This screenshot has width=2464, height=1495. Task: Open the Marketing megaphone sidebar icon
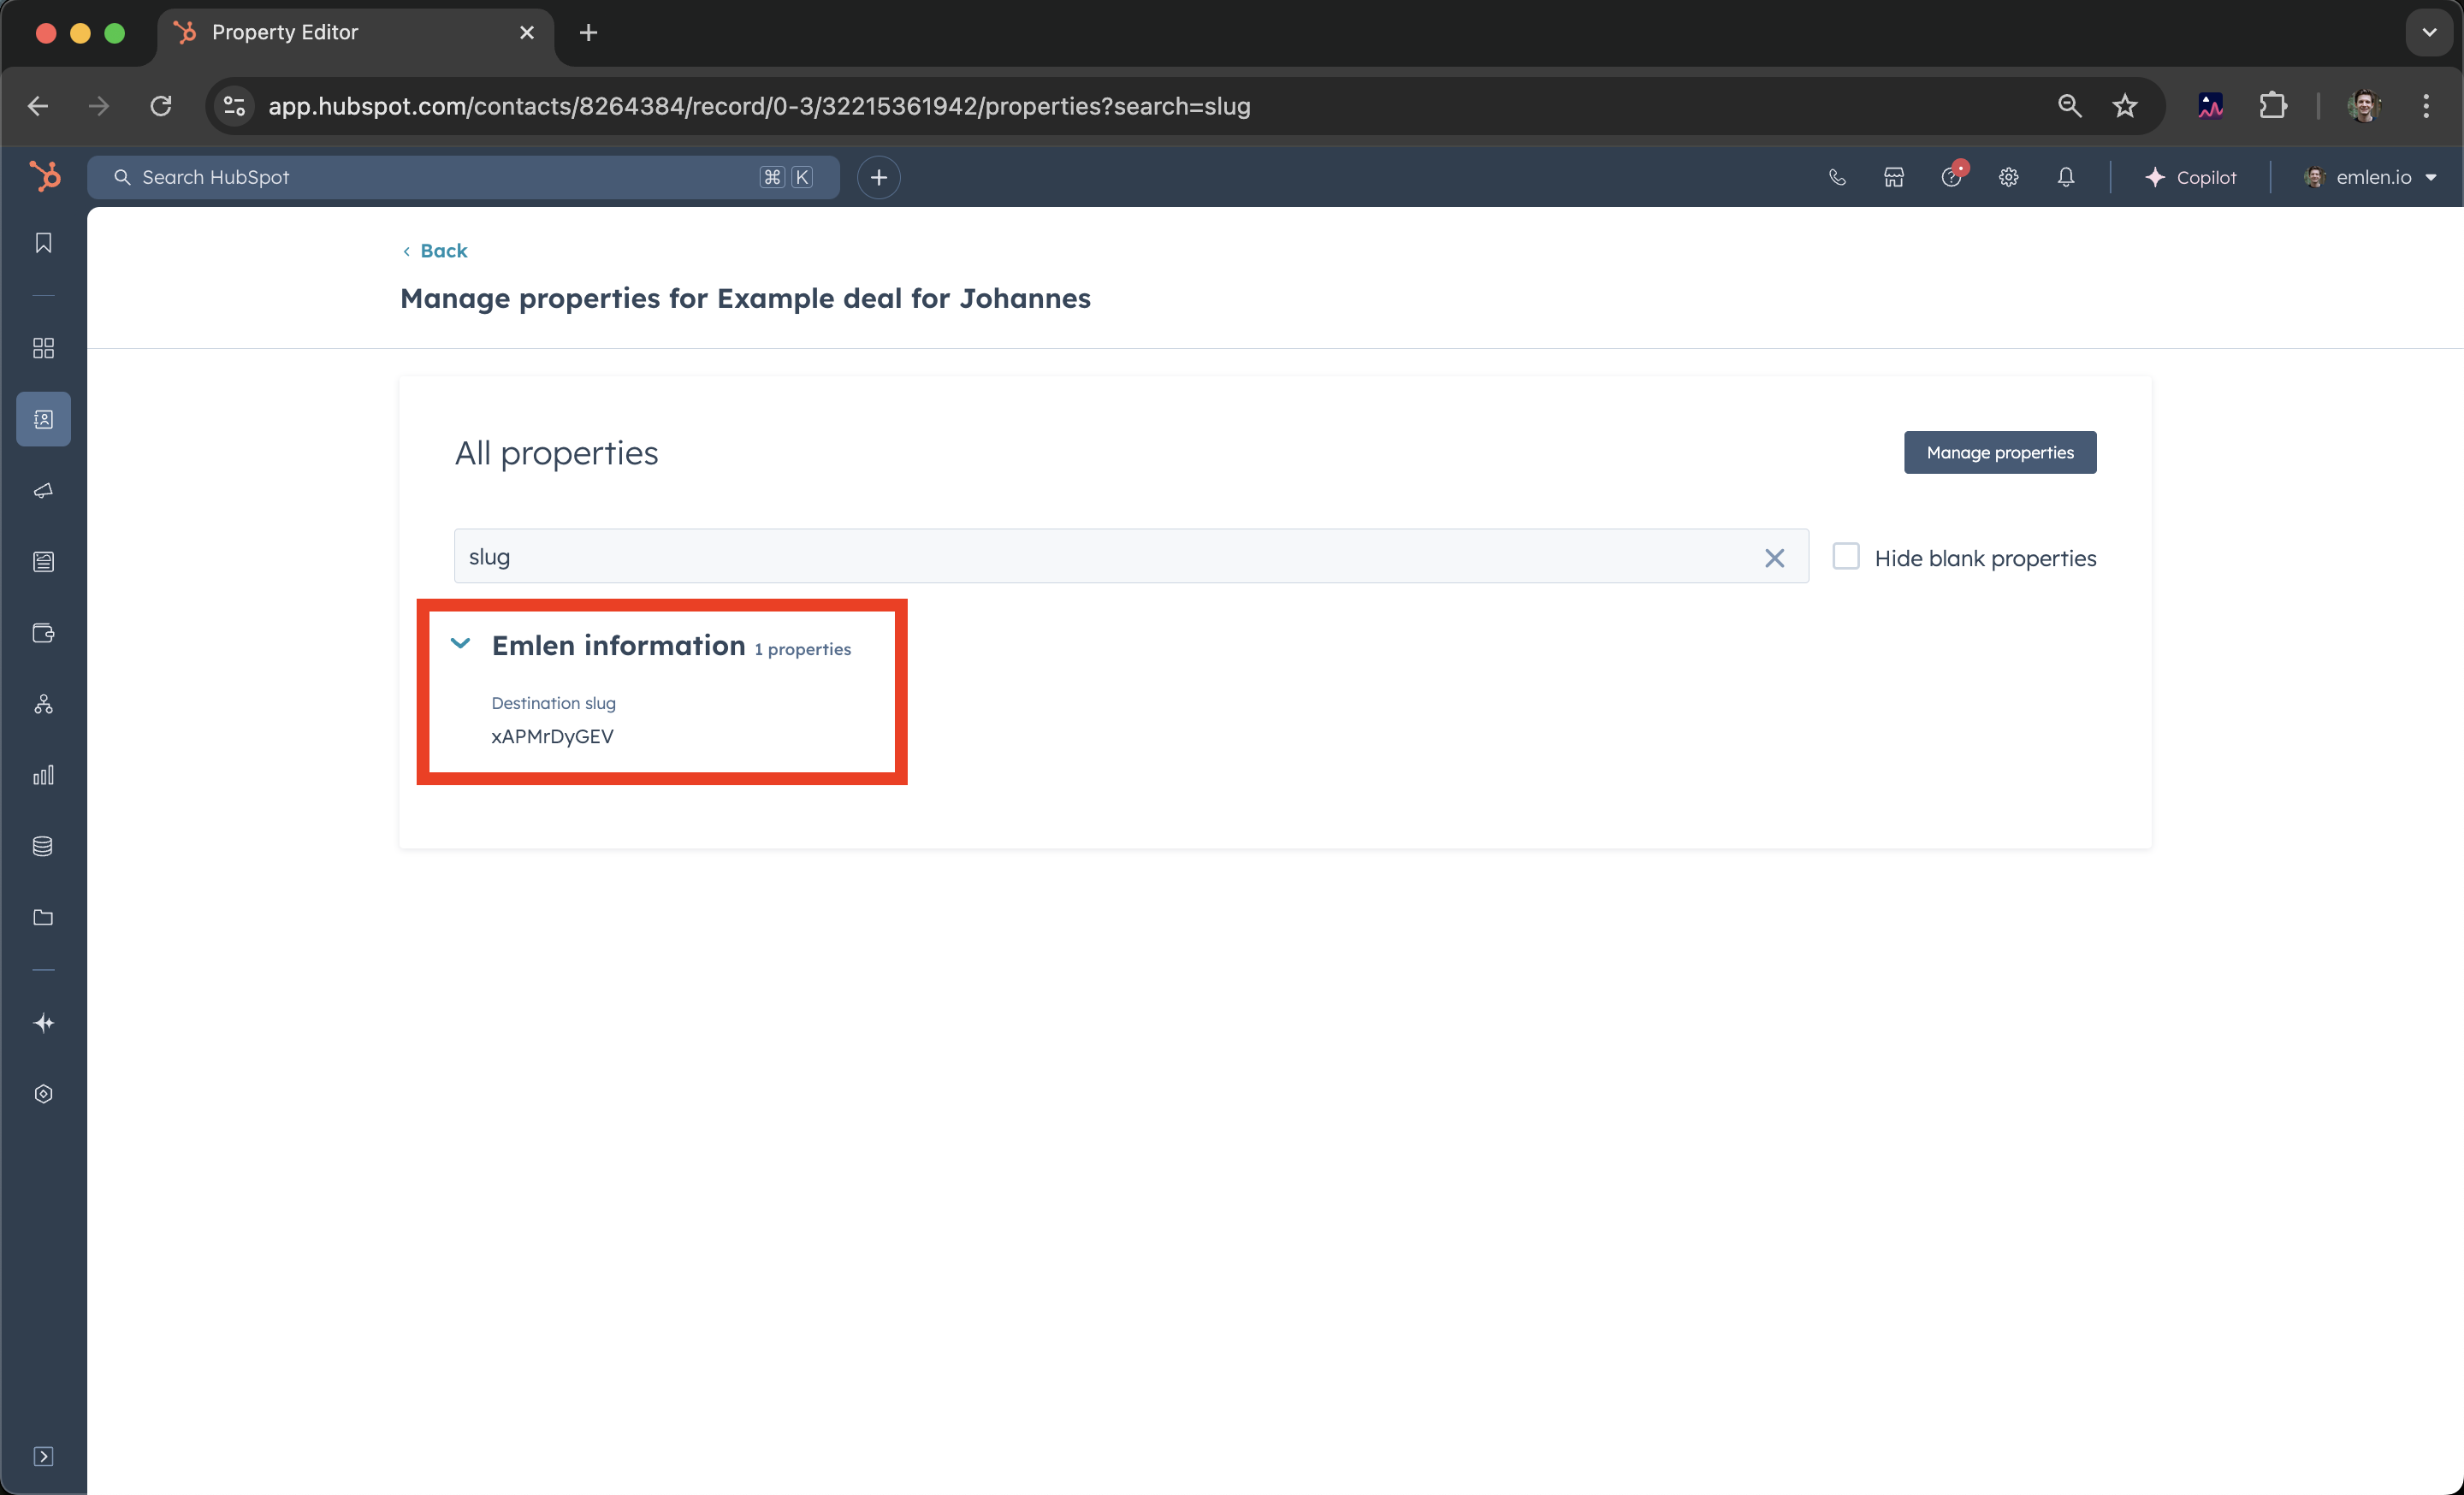pos(43,491)
